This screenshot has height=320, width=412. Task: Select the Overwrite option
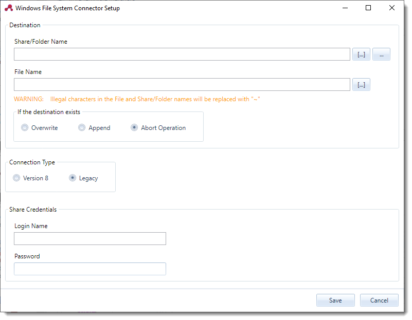(x=25, y=128)
